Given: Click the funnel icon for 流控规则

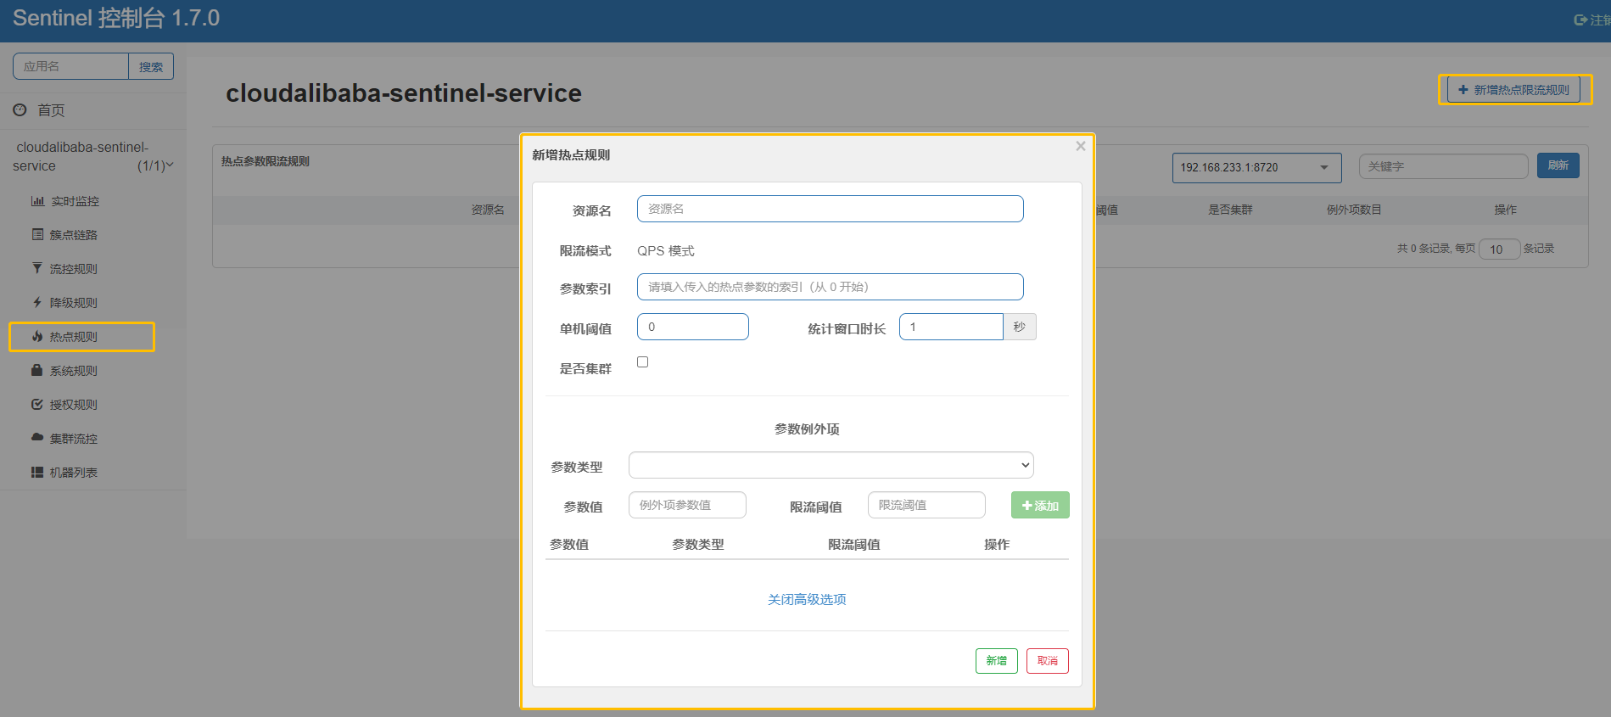Looking at the screenshot, I should tap(37, 268).
